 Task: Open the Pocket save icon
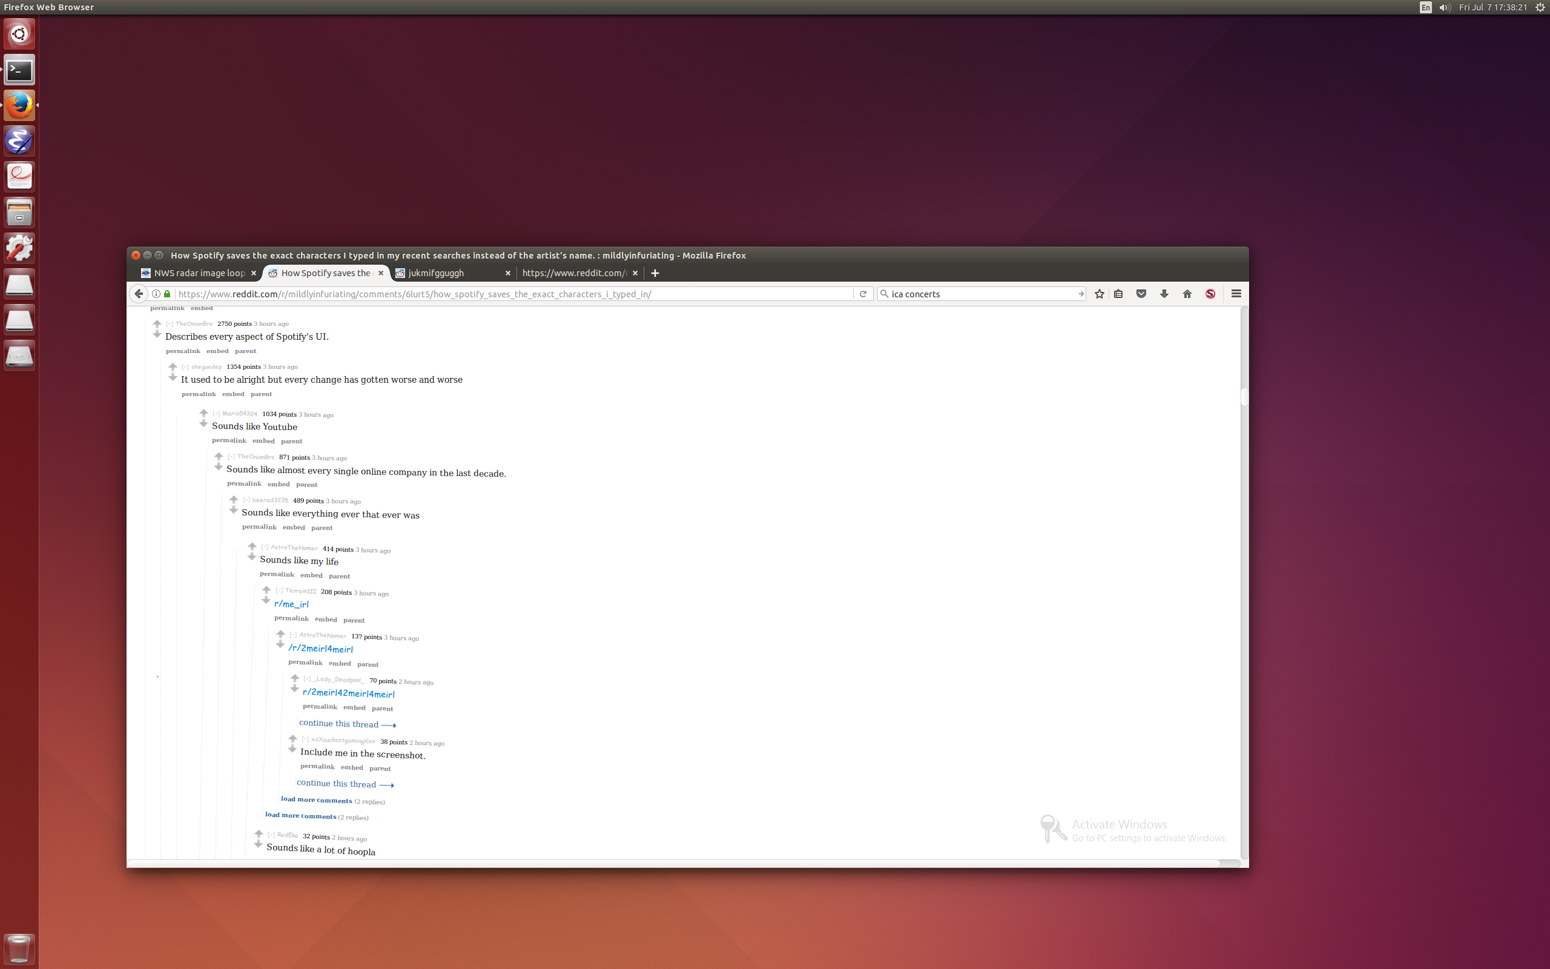point(1141,294)
